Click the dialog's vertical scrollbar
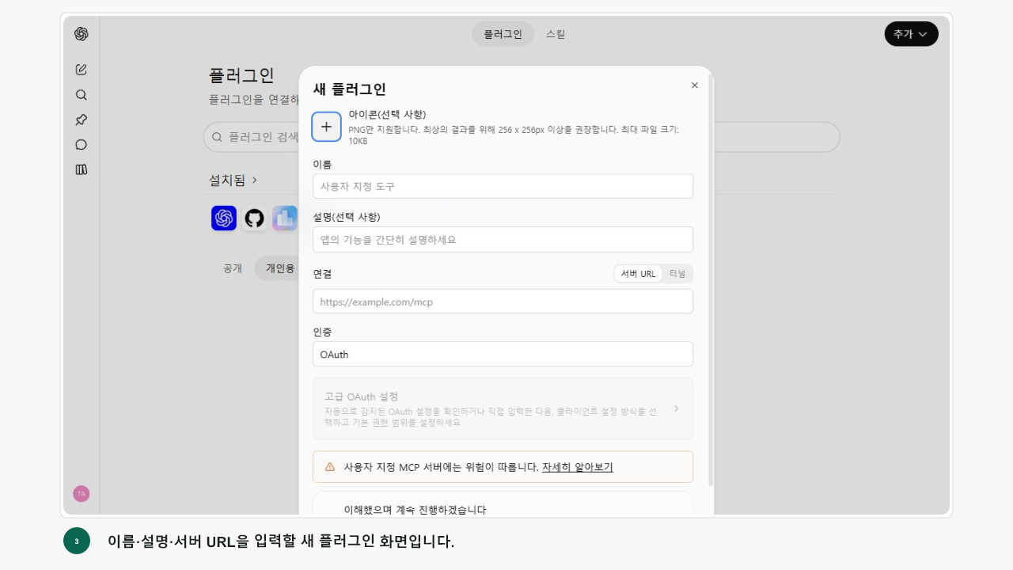This screenshot has height=570, width=1013. pos(711,281)
